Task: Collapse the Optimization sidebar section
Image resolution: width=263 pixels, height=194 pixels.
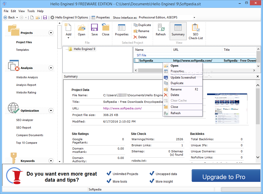Action: pos(51,111)
